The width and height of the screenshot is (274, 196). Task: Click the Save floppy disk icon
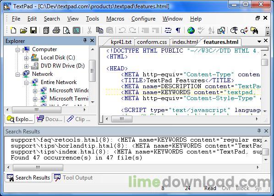pyautogui.click(x=33, y=30)
